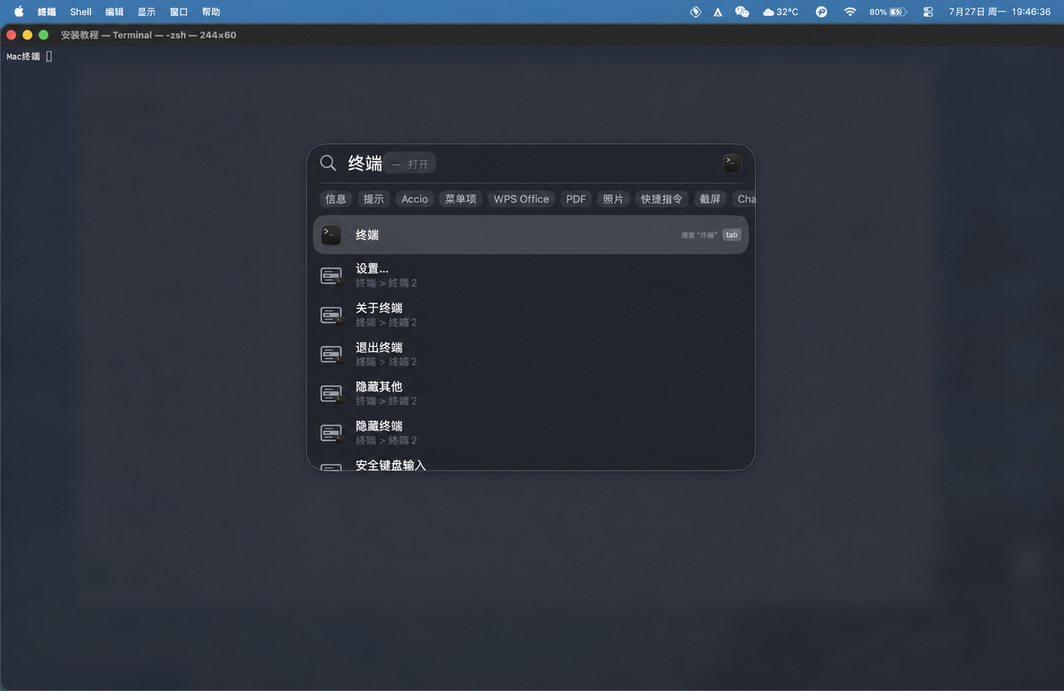Minimize the Terminal window with yellow button

(x=27, y=35)
